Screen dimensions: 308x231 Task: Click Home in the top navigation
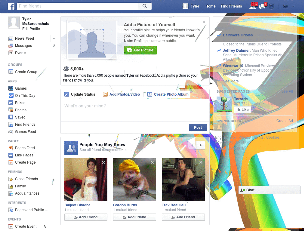(210, 6)
